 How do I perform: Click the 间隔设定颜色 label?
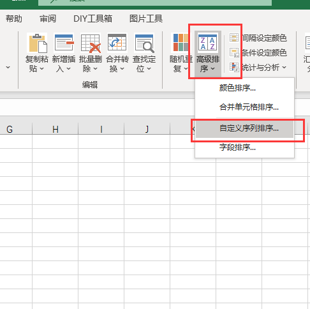point(265,38)
